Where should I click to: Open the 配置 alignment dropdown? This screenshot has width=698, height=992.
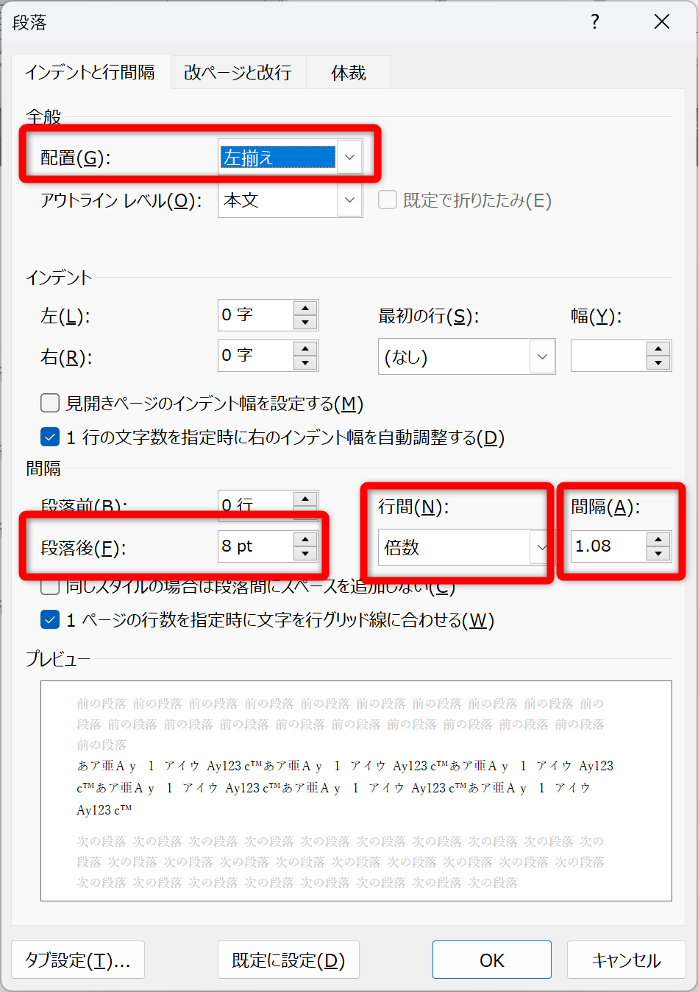click(x=349, y=158)
